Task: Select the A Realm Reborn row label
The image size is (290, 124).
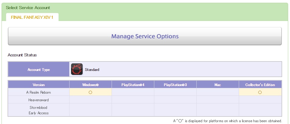Action: (x=39, y=92)
